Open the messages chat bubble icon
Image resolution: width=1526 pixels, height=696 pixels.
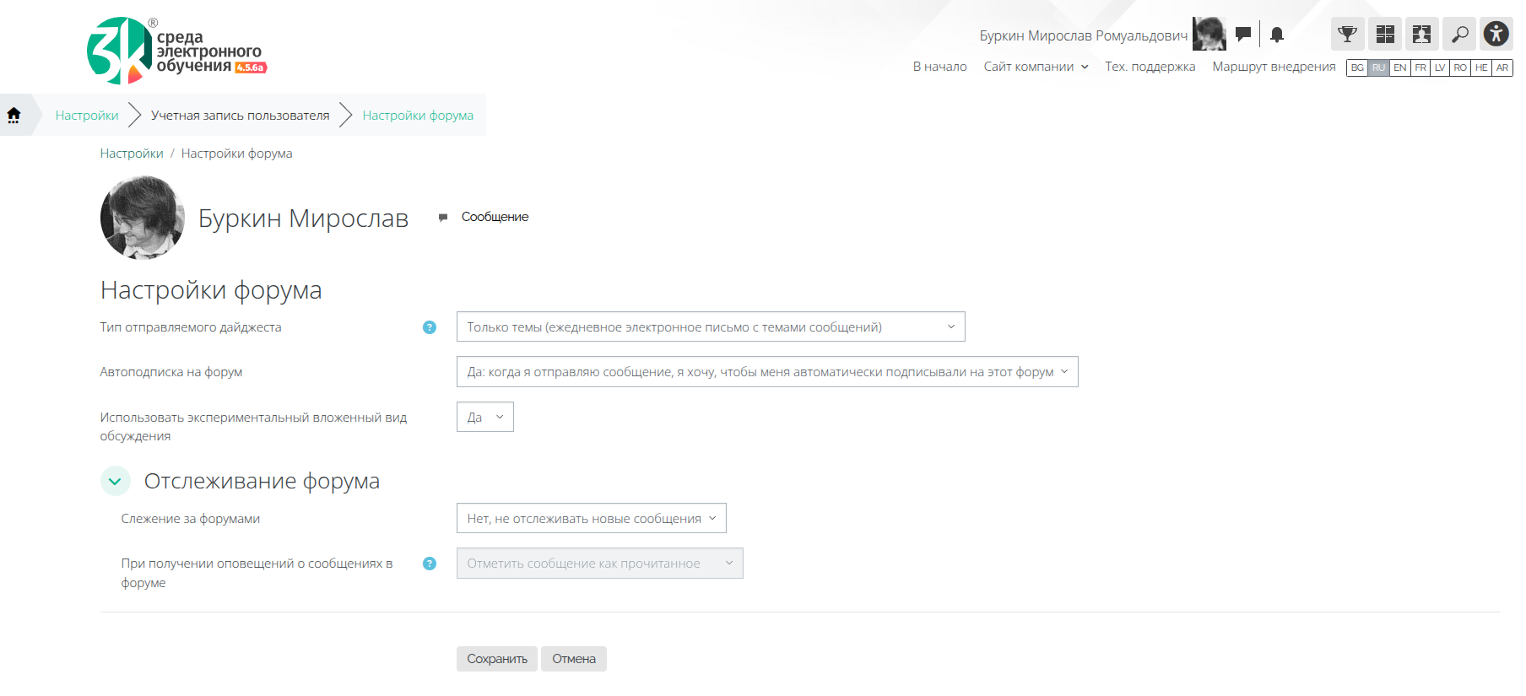click(x=1242, y=35)
